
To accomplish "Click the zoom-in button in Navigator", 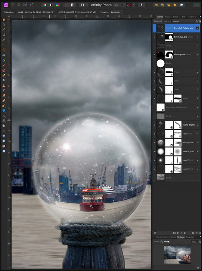I will [200, 241].
